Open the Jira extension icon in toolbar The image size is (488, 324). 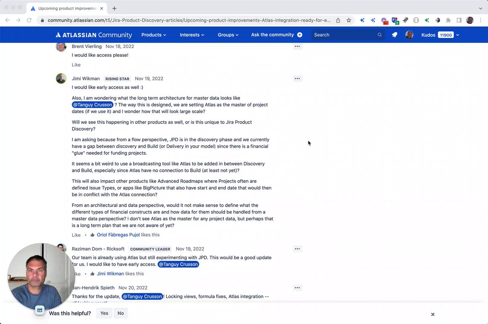pos(405,20)
